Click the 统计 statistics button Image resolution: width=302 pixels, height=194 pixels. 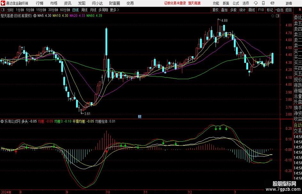click(242, 10)
